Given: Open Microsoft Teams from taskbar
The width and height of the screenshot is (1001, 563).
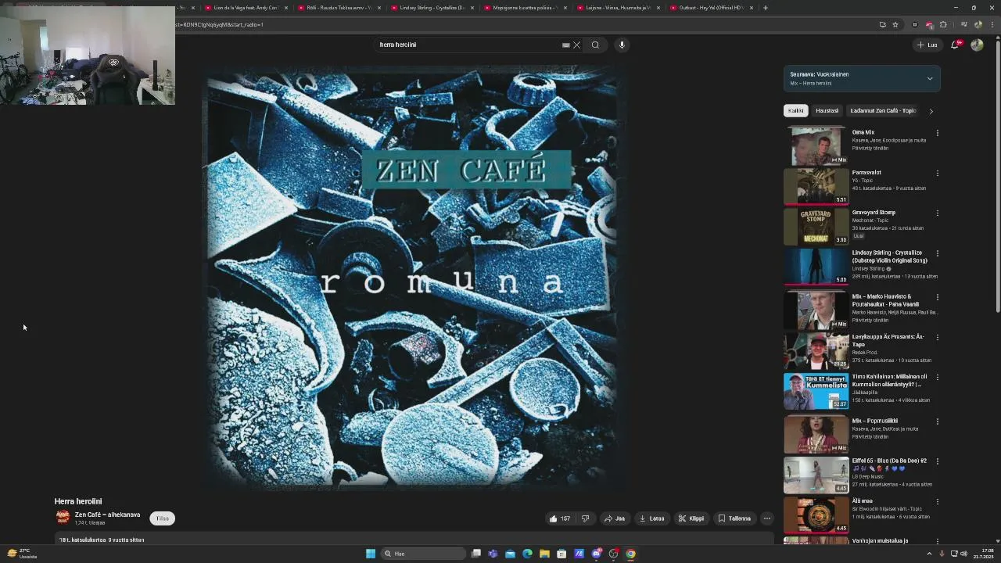Looking at the screenshot, I should coord(493,554).
